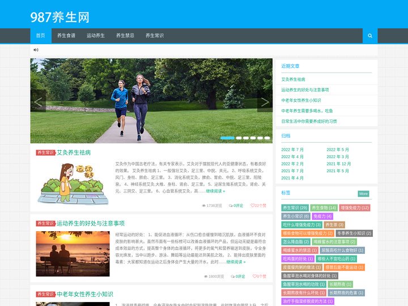Viewport: 408px width, 306px height.
Task: Click heart like icon on 艾灸养生祛病 post
Action: coord(252,205)
